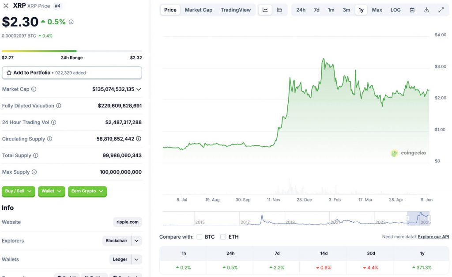Expand Explorers dropdown arrow beside Blockchair
The width and height of the screenshot is (452, 277).
136,241
